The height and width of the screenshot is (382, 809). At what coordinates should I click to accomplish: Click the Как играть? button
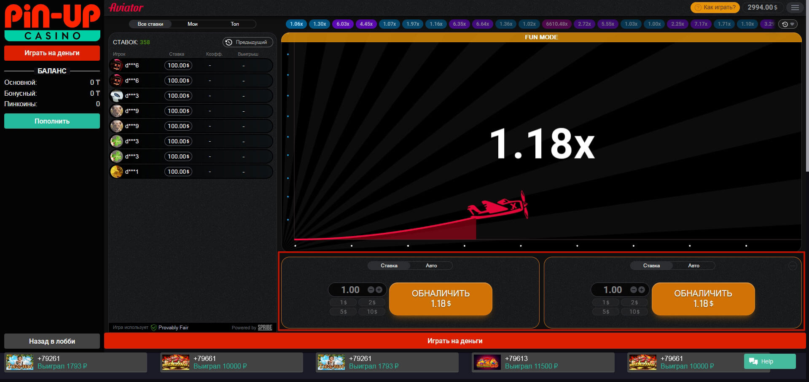[x=715, y=7]
